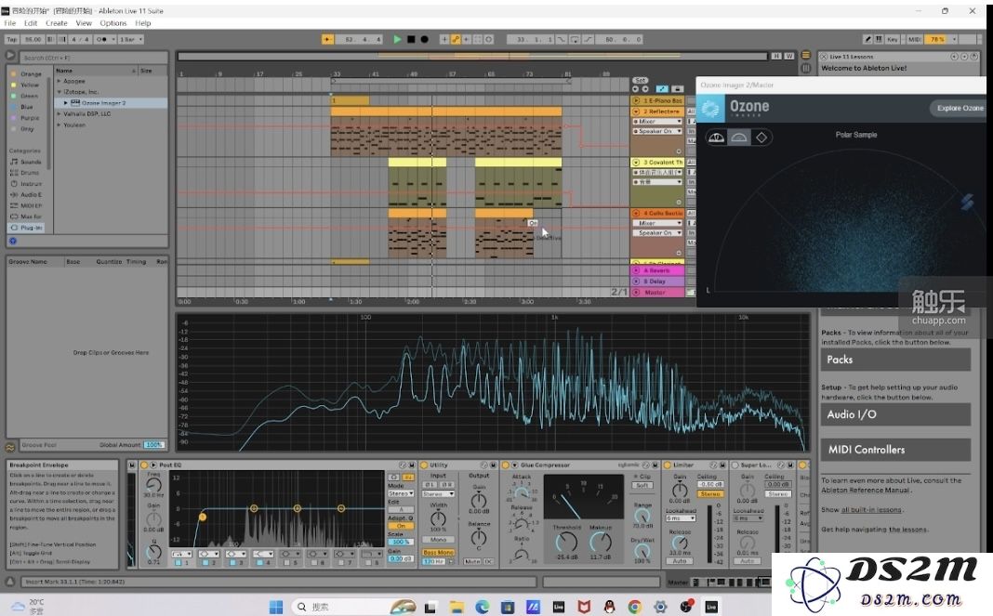
Task: Select the B Delay return track
Action: [x=657, y=282]
